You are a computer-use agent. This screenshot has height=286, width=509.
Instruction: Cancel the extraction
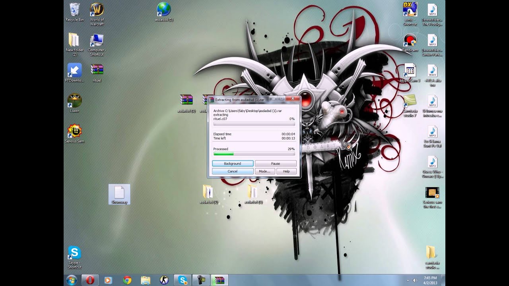233,171
